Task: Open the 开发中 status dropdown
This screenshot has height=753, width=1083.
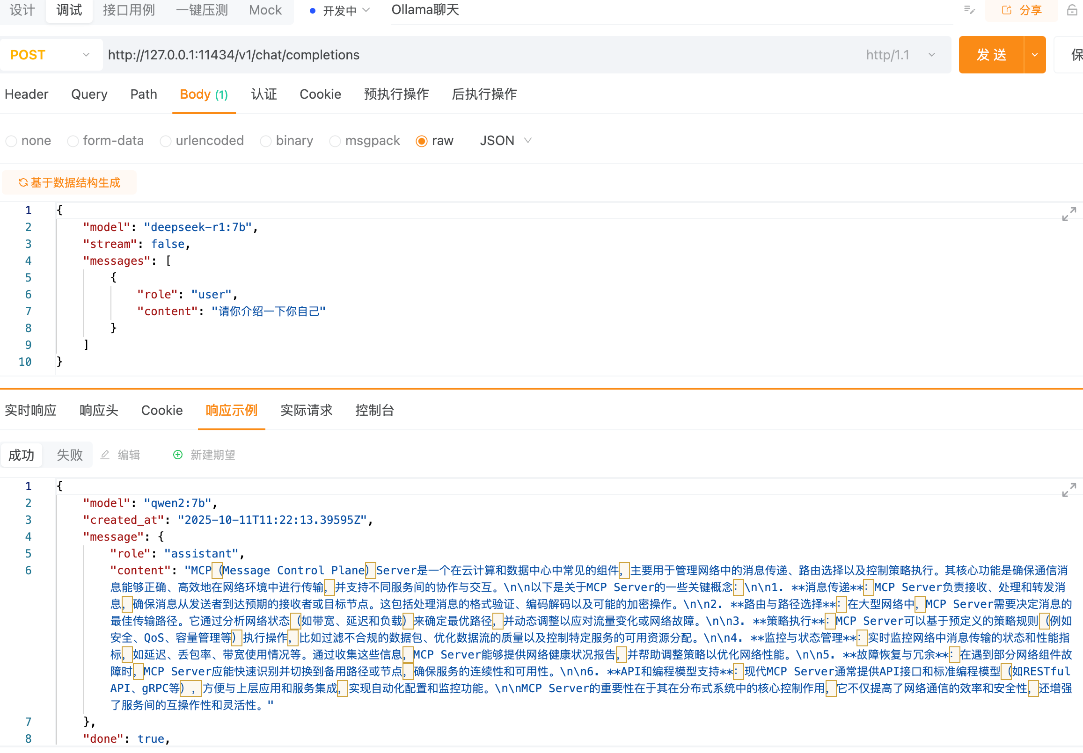Action: [x=340, y=10]
